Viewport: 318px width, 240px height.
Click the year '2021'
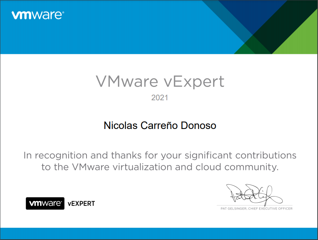(160, 98)
